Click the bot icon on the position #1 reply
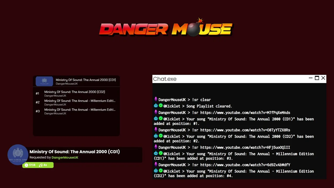Image resolution: width=334 pixels, height=188 pixels. click(156, 119)
